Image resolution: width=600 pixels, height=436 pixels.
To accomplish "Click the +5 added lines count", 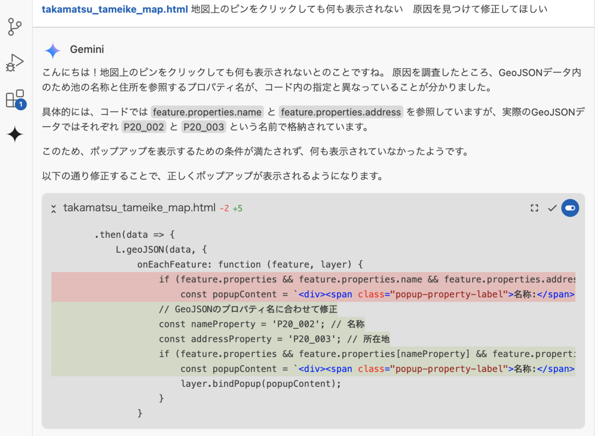I will [x=237, y=208].
